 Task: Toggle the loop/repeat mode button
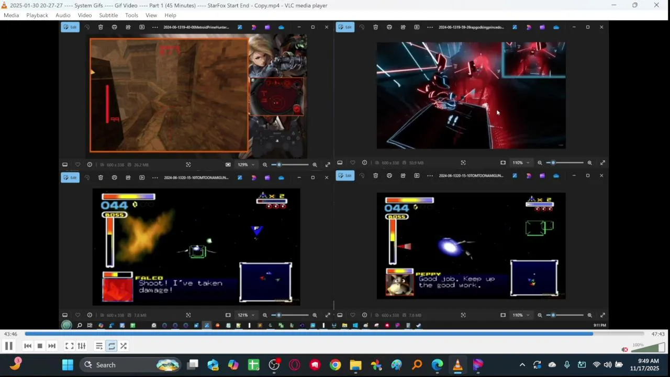pyautogui.click(x=111, y=346)
